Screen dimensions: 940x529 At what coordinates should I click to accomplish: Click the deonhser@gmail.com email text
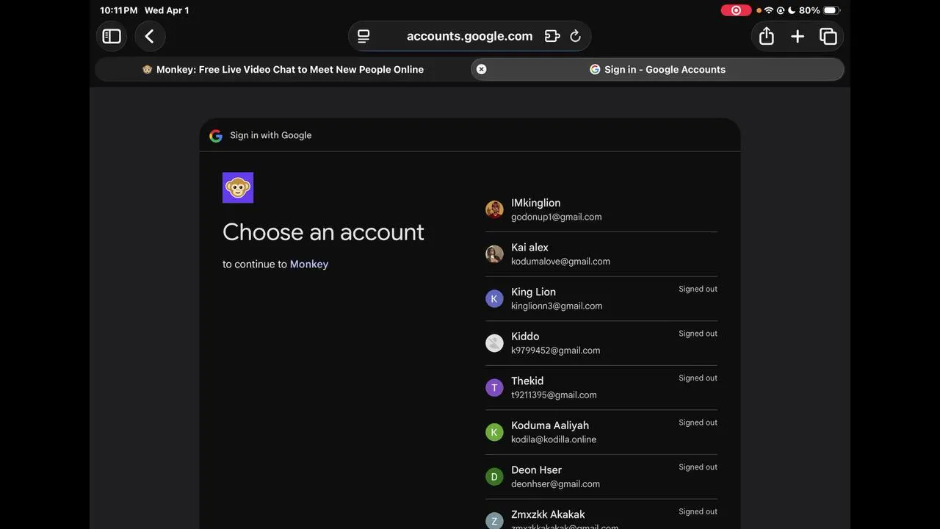point(555,483)
